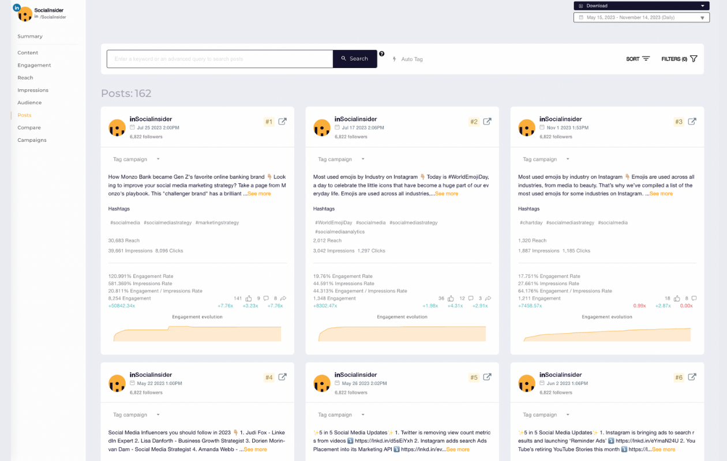Open post #5 in external link

click(488, 377)
